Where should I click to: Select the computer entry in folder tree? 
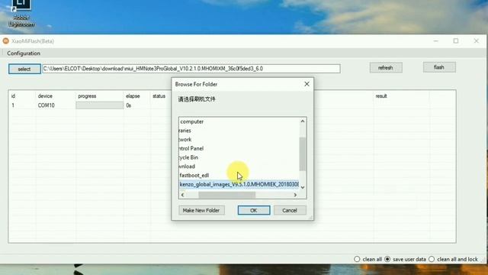click(191, 121)
